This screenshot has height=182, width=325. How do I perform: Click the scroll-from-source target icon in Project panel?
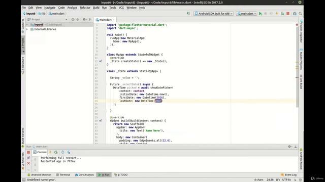click(x=73, y=19)
